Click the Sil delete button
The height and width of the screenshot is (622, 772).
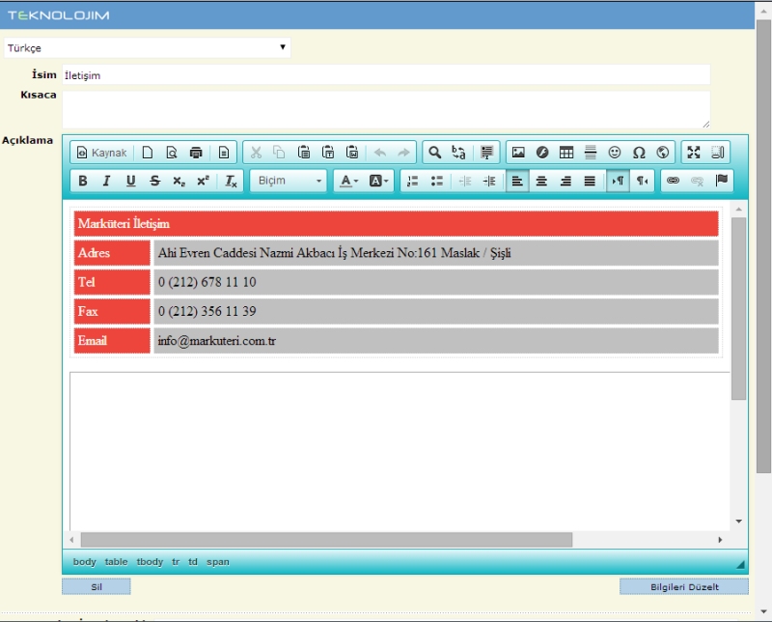[96, 586]
